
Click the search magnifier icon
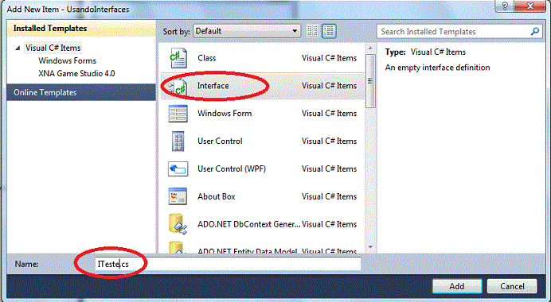coord(535,32)
